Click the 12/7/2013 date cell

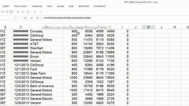coord(21,99)
